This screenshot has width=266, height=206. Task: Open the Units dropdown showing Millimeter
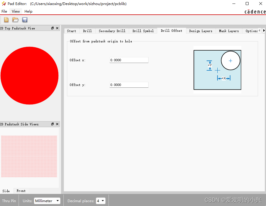[47, 201]
